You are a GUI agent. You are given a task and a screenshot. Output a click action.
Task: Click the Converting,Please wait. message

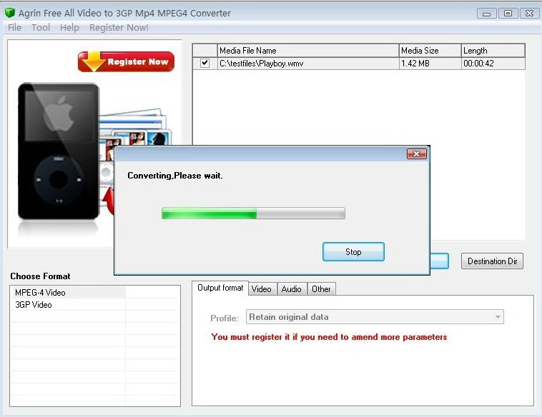[175, 176]
